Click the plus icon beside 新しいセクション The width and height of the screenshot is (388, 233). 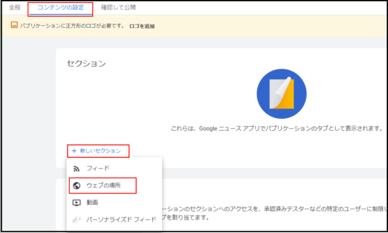click(74, 151)
